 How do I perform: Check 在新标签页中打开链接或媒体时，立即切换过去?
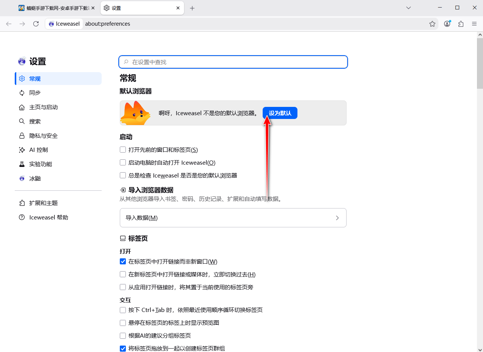pyautogui.click(x=123, y=274)
